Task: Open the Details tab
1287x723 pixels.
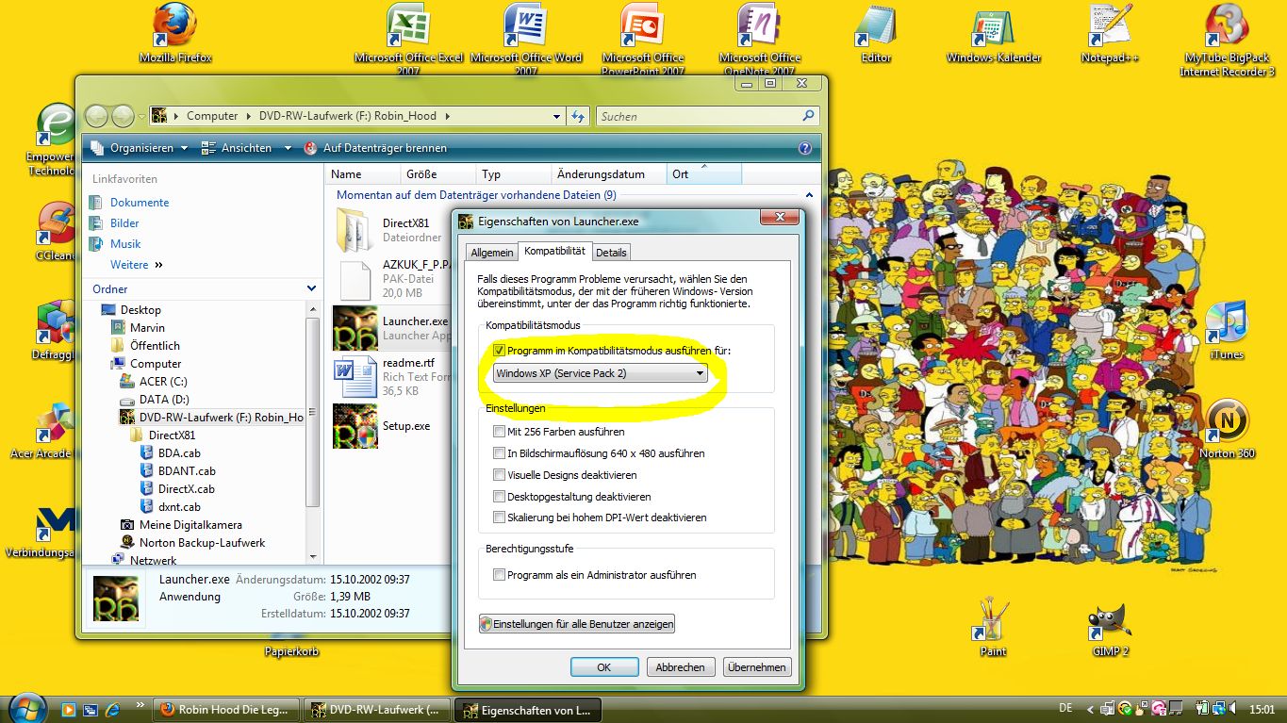Action: click(611, 253)
